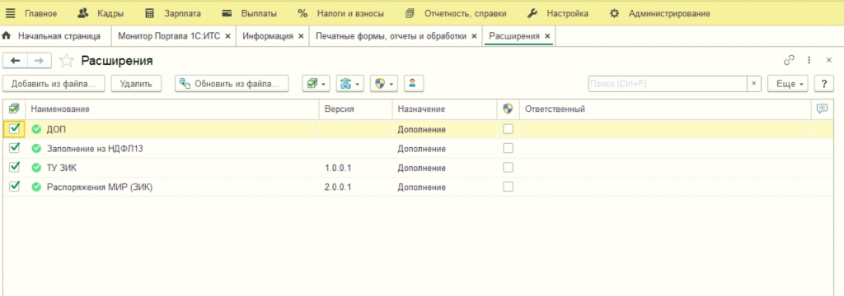Go back with the left arrow button

click(15, 61)
